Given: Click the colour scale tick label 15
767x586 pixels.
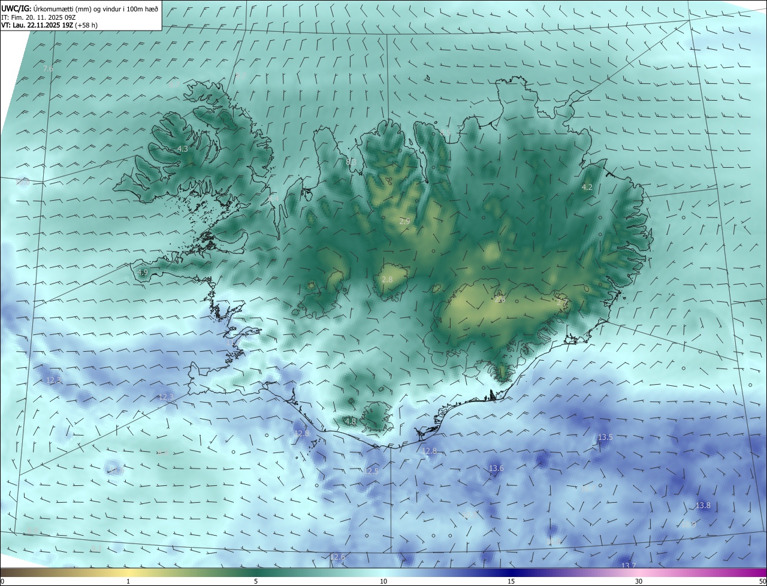Looking at the screenshot, I should (x=511, y=581).
